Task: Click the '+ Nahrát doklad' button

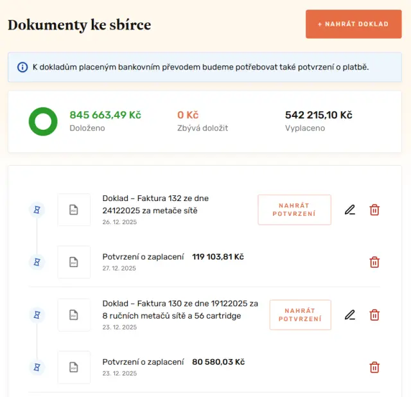Action: (353, 24)
